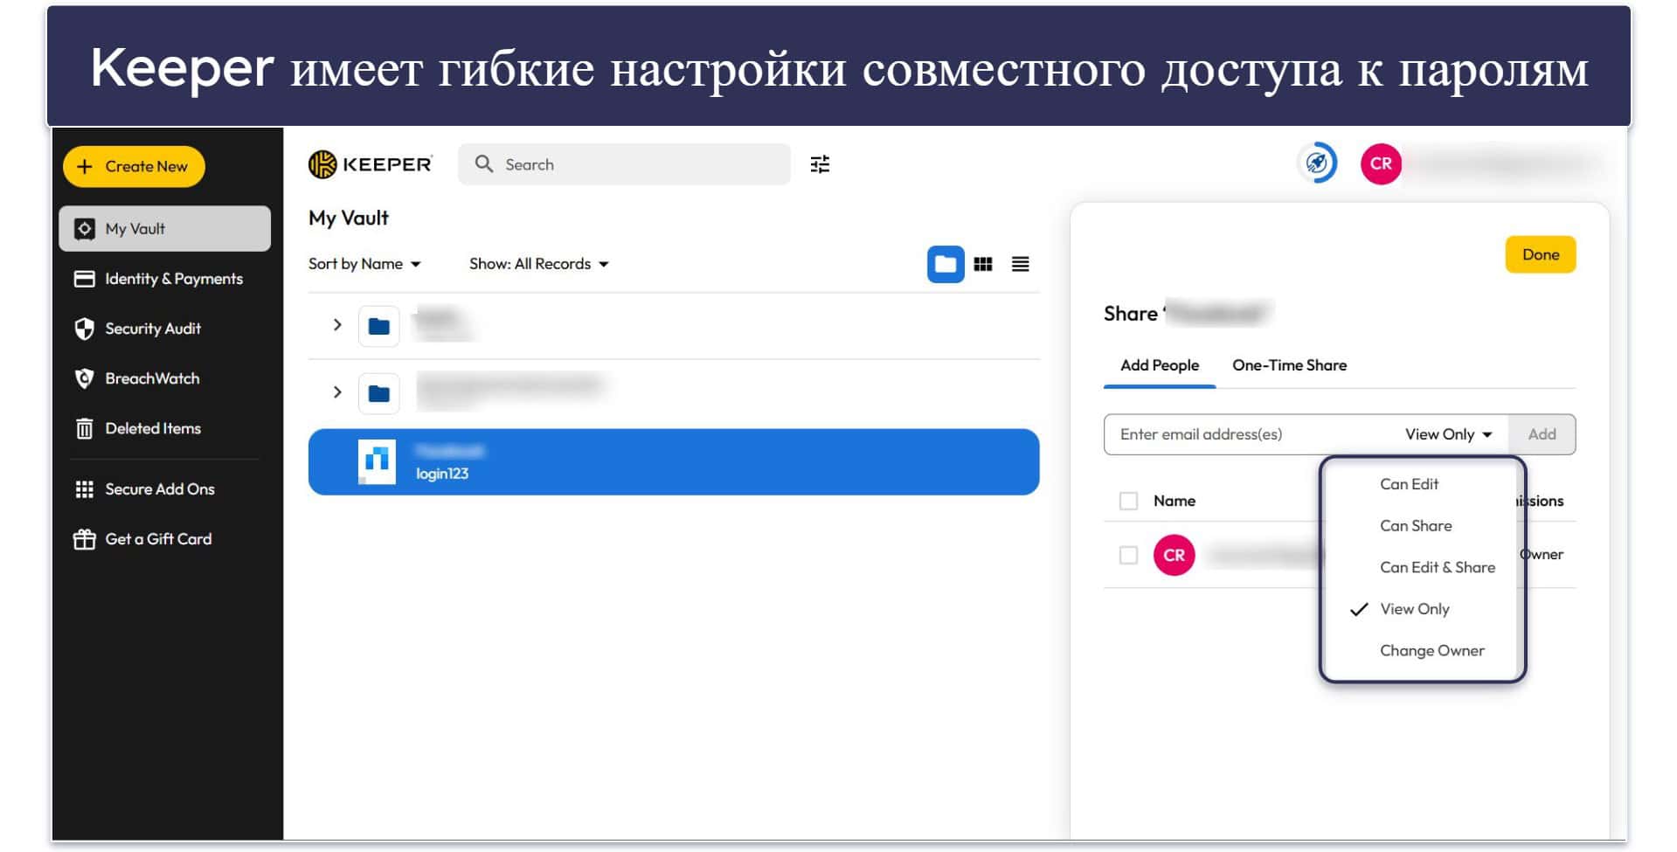Image resolution: width=1677 pixels, height=852 pixels.
Task: Open the search filter options icon
Action: coord(820,164)
